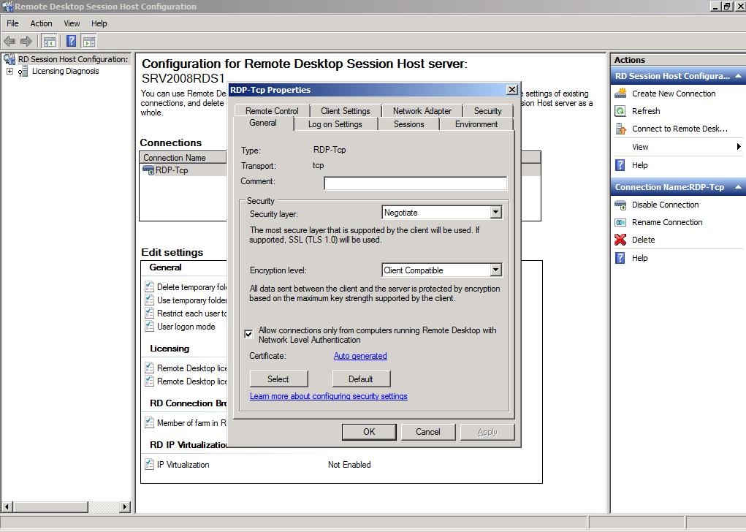The height and width of the screenshot is (532, 746).
Task: Click the Select certificate button
Action: (279, 379)
